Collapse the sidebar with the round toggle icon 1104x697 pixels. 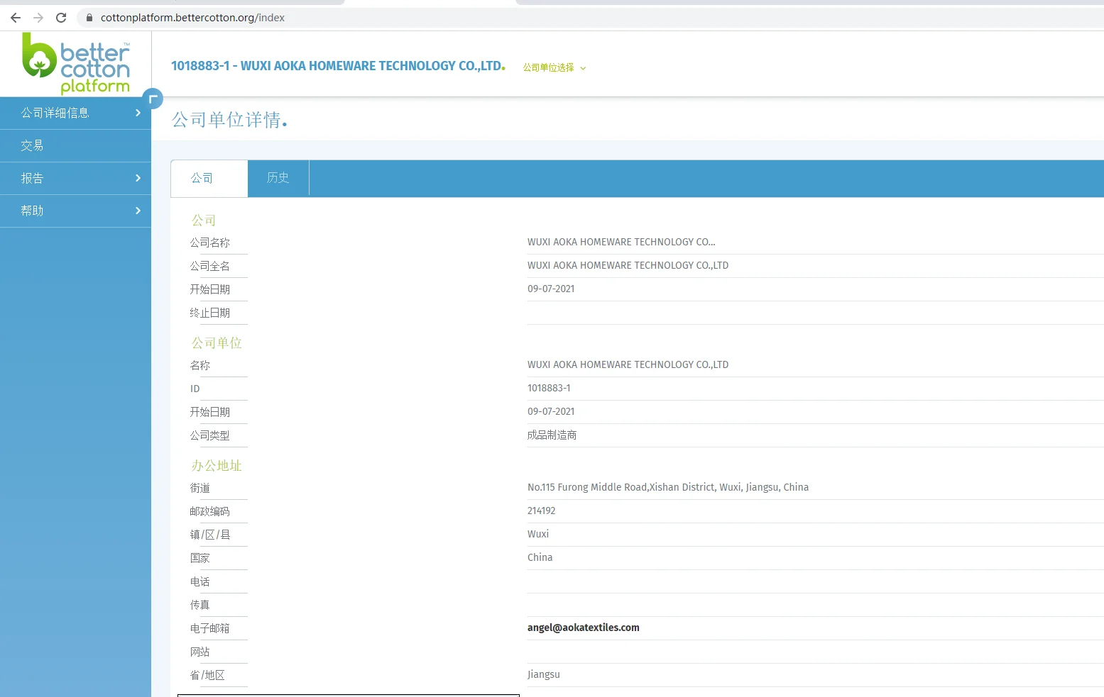153,99
